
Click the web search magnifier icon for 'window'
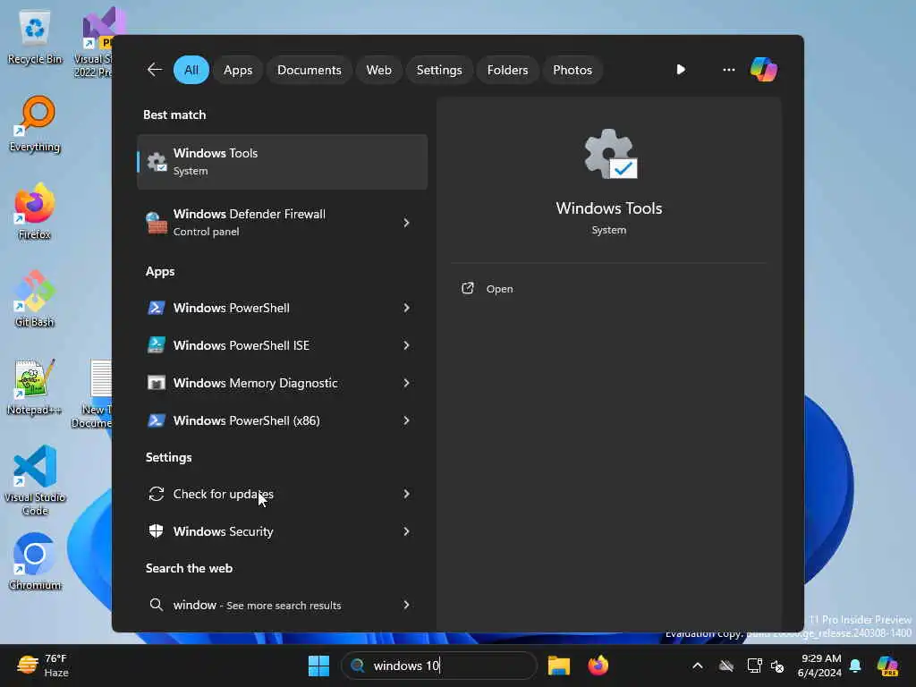tap(156, 605)
